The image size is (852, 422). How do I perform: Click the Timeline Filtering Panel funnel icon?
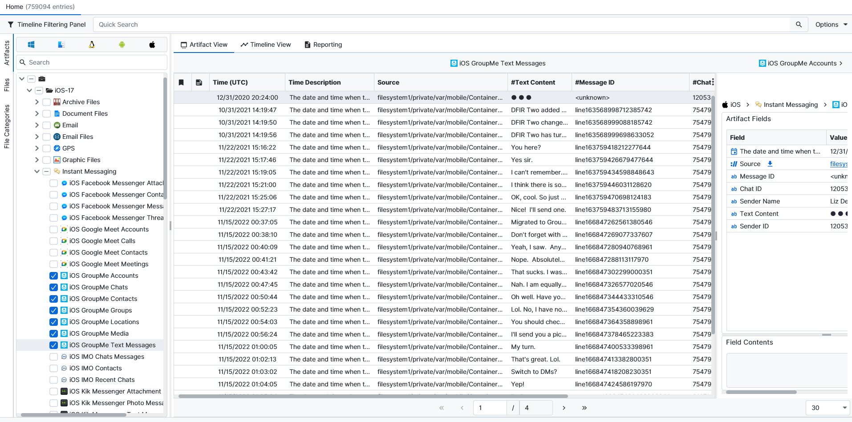[x=11, y=24]
